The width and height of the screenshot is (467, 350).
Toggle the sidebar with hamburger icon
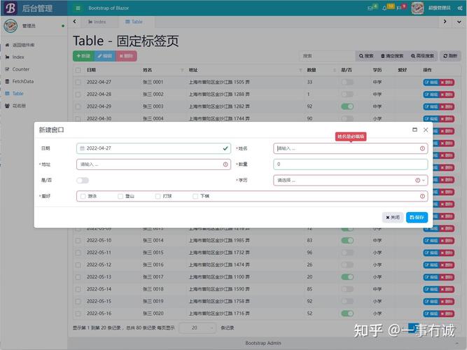point(78,8)
